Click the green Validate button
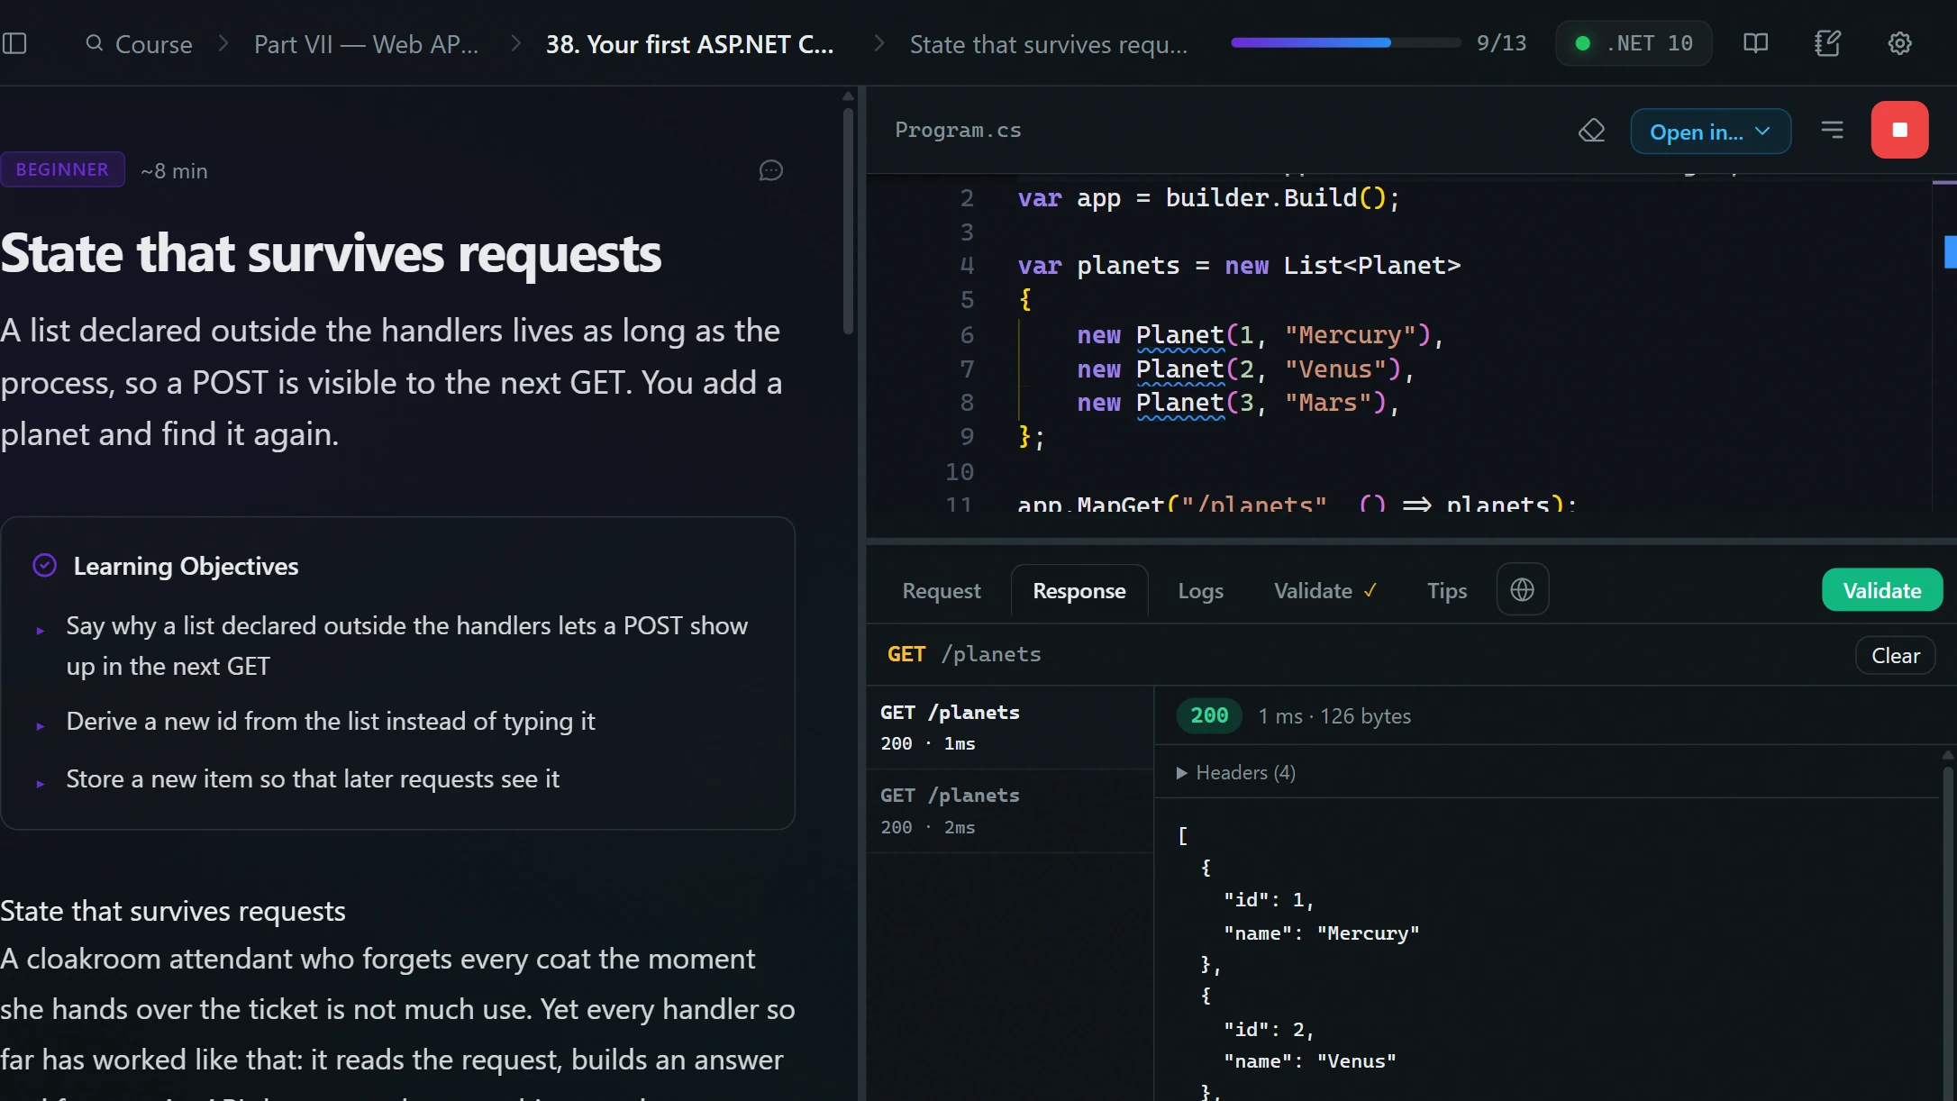 pos(1881,590)
